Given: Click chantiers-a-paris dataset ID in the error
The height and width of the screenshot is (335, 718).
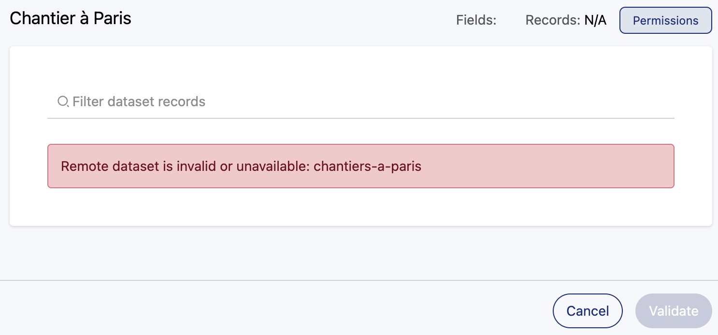Looking at the screenshot, I should [x=367, y=167].
